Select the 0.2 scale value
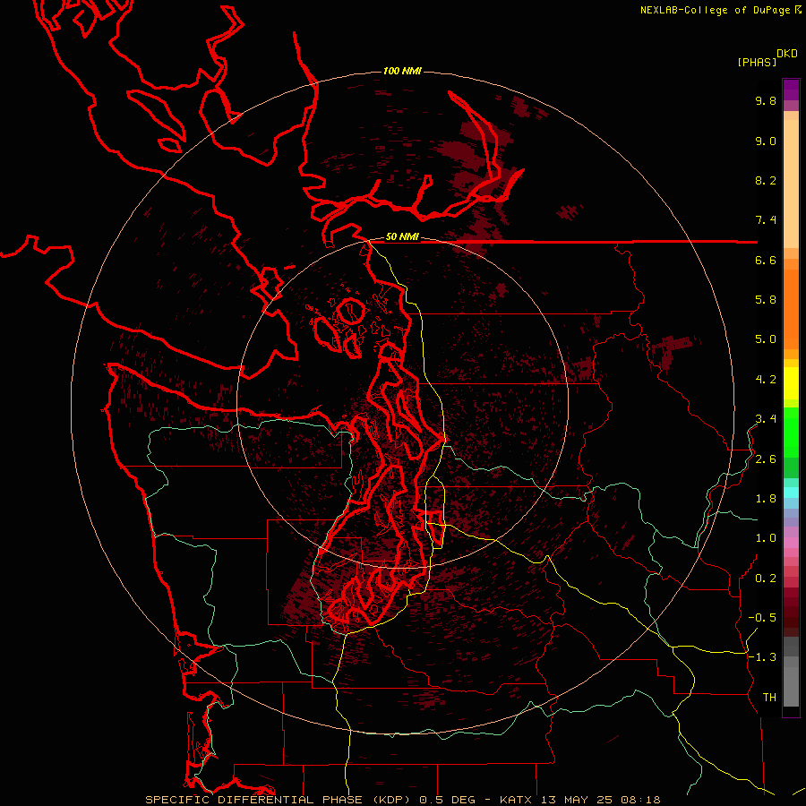Screen dimensions: 806x806 click(x=766, y=579)
